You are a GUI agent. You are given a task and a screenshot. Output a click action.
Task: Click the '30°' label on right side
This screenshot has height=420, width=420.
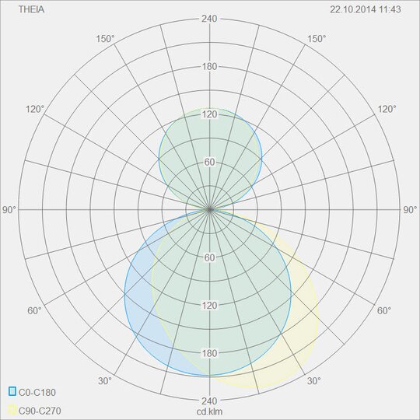pos(314,381)
